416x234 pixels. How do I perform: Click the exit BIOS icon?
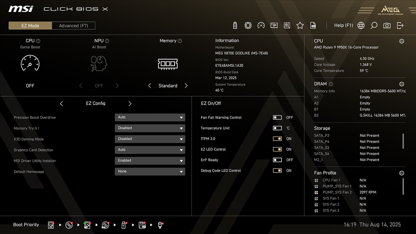400,25
